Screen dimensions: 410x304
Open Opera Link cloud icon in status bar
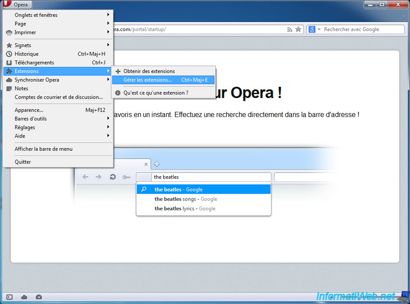click(x=24, y=297)
